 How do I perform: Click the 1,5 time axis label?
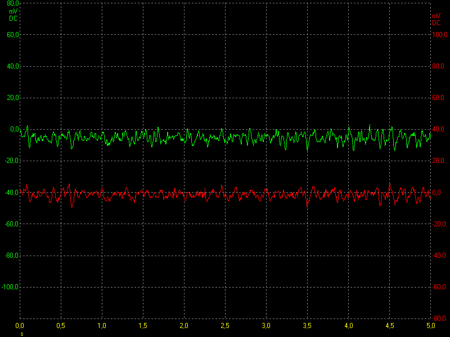tap(143, 326)
